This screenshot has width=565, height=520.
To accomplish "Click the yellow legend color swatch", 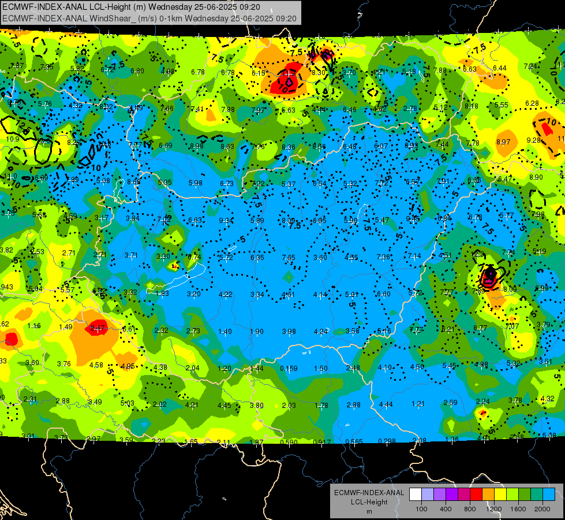I will click(500, 495).
